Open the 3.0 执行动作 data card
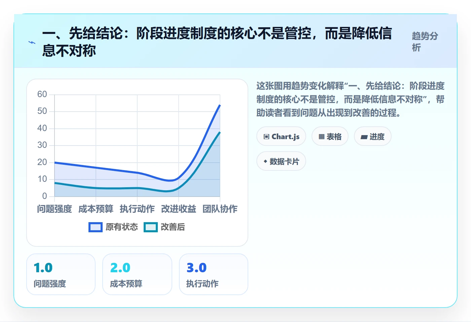471x322 pixels. (x=214, y=274)
